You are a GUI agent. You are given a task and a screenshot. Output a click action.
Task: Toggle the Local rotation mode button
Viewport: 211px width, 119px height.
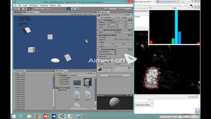[47, 9]
